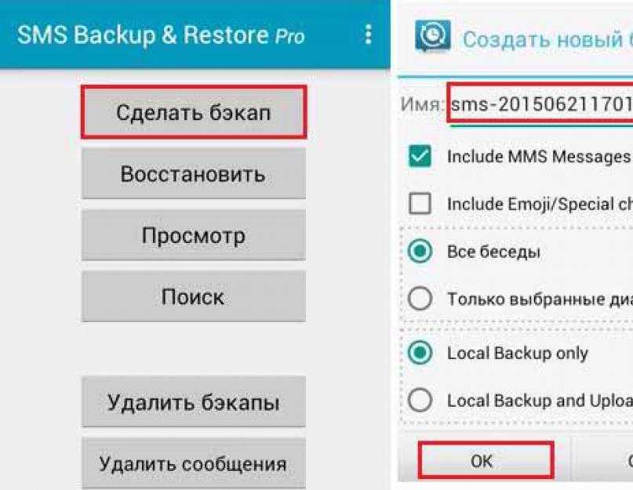633x490 pixels.
Task: Choose Local Backup and Upload radio option
Action: [x=420, y=401]
